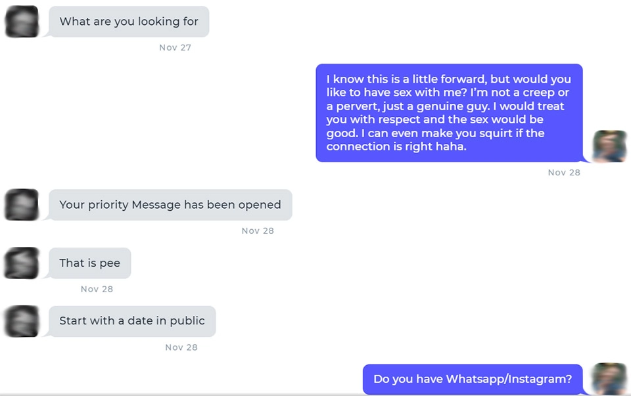Viewport: 631px width, 396px height.
Task: Click the 'Do you have Whatsapp/Instagram?' message
Action: point(472,379)
